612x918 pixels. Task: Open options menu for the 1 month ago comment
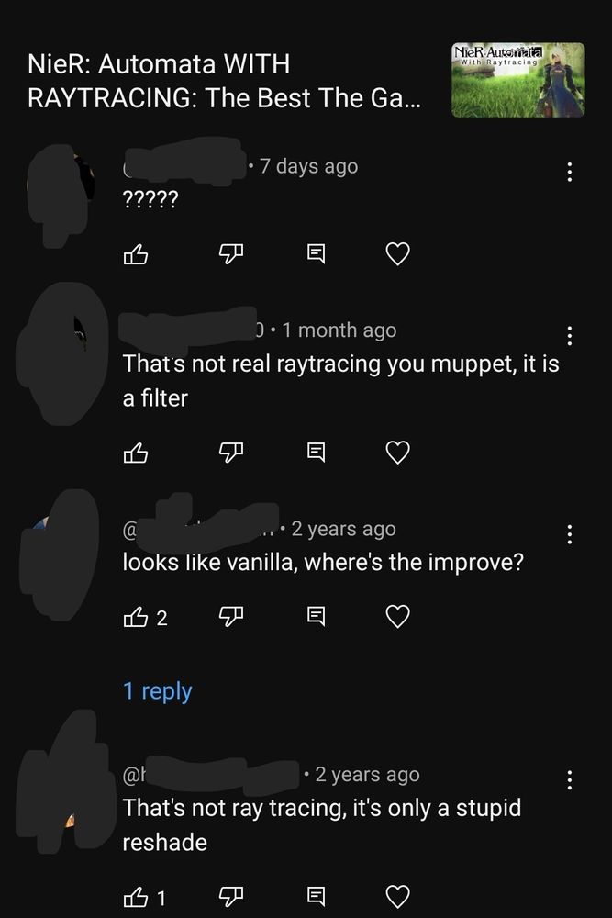pos(569,335)
